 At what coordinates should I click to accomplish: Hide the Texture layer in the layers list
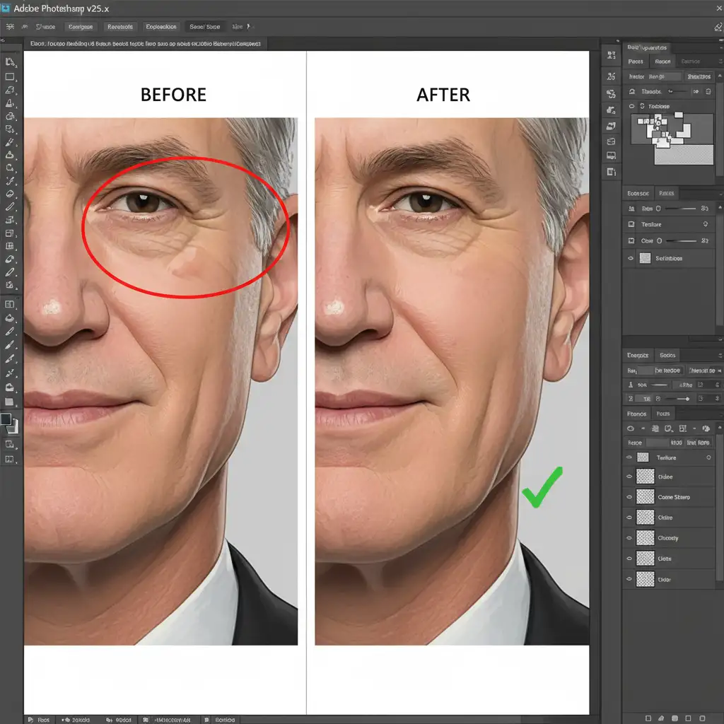click(x=629, y=457)
